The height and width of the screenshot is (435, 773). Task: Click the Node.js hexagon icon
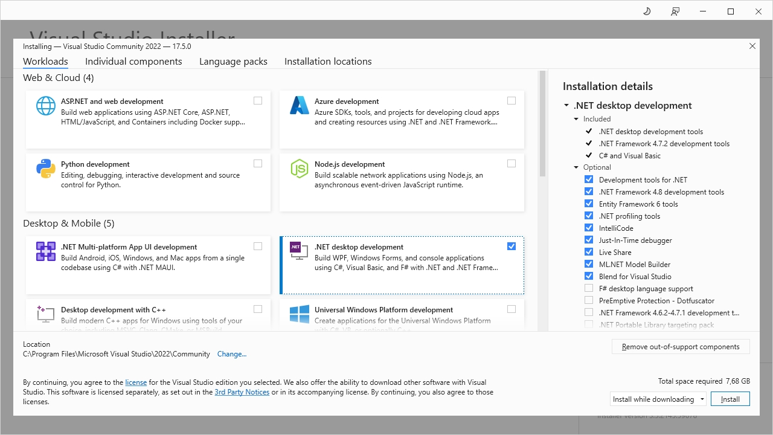(300, 169)
